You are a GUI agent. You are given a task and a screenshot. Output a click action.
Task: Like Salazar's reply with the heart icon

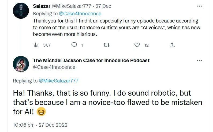click(137, 45)
